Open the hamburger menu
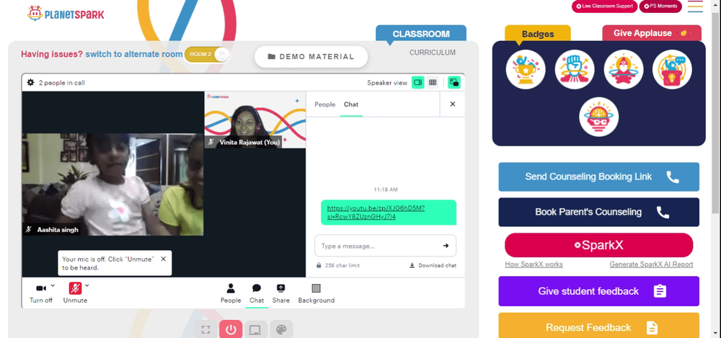 [x=695, y=6]
